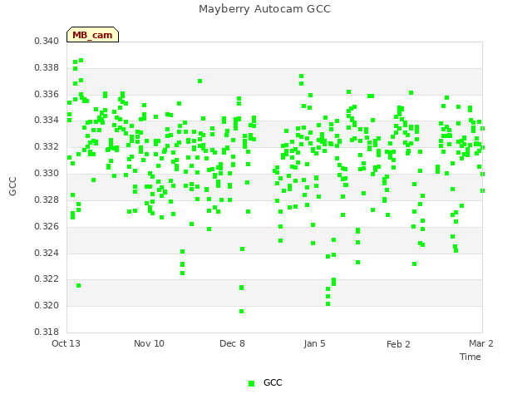Click the Mar 2 axis label
The height and width of the screenshot is (399, 532).
click(481, 343)
